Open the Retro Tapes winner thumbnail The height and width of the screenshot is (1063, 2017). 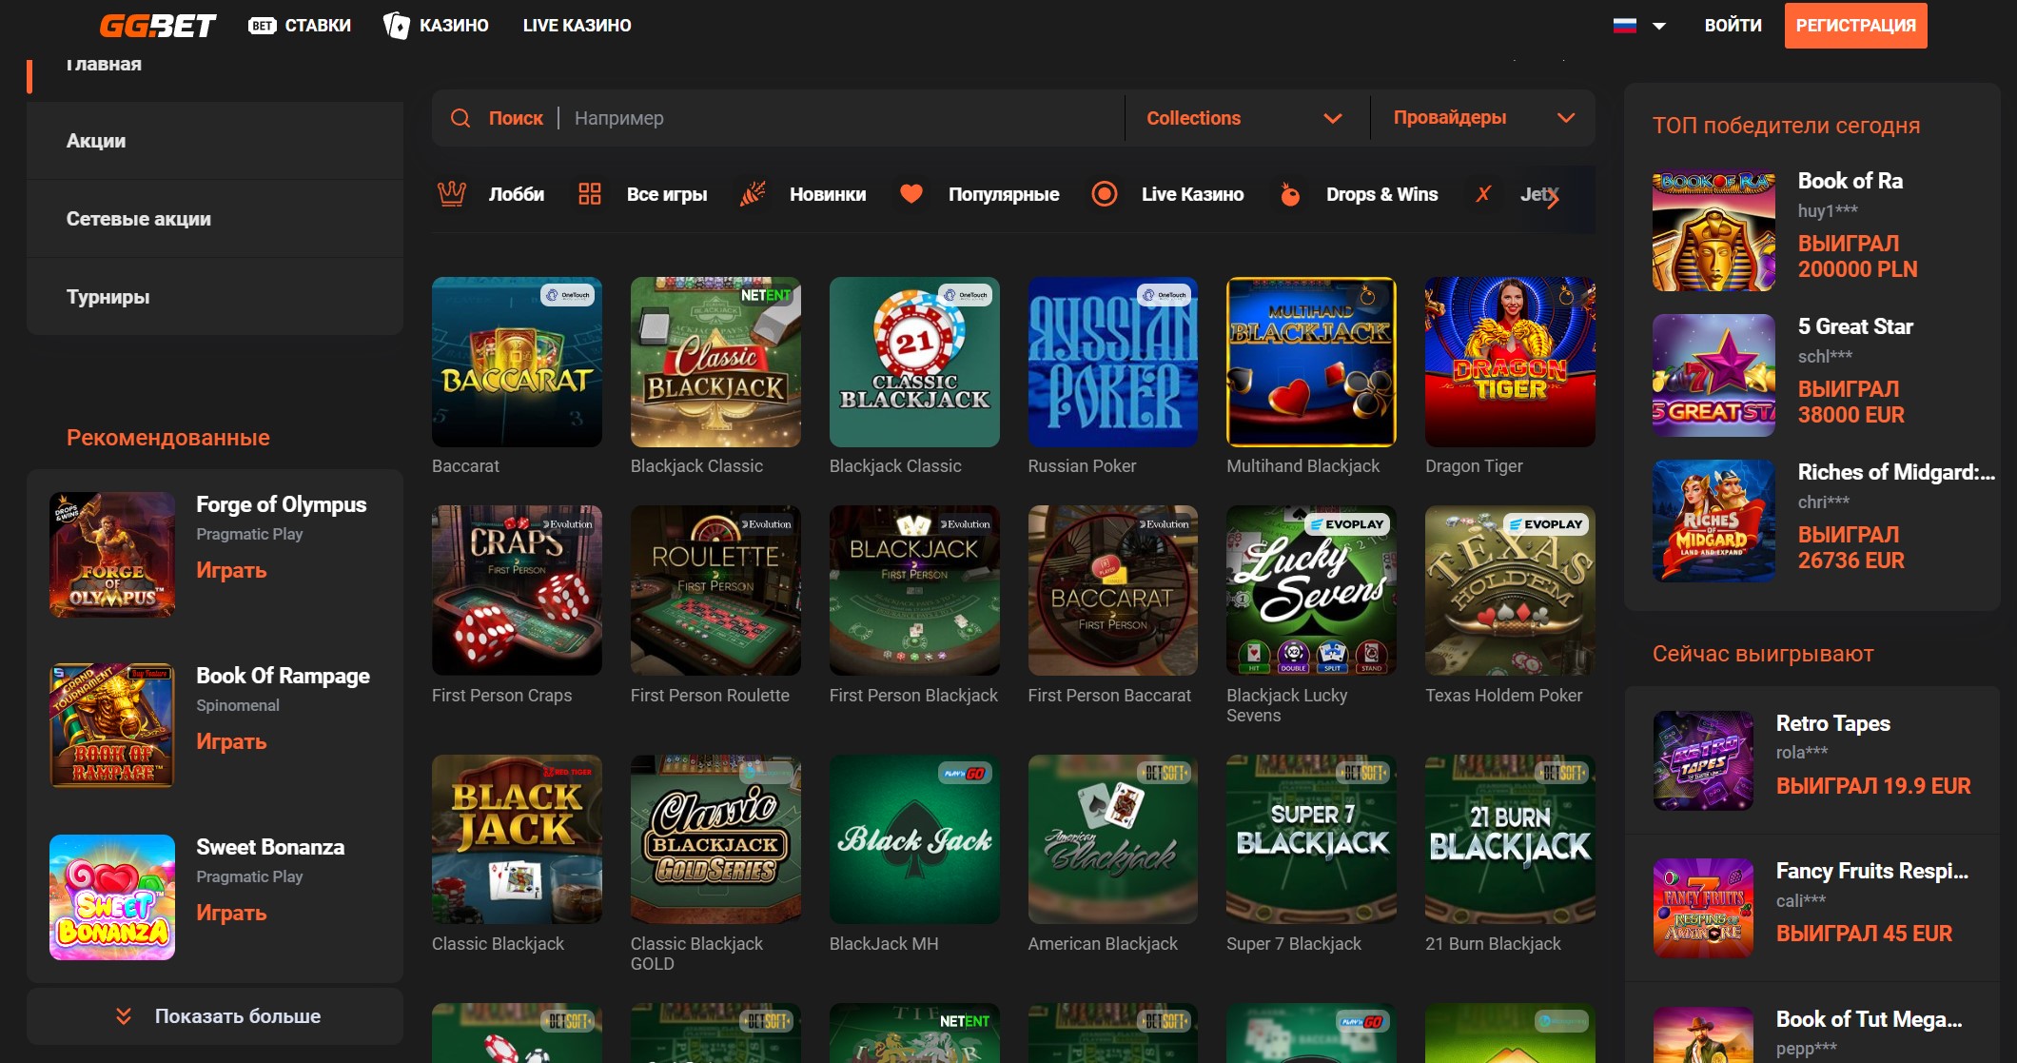[1703, 761]
